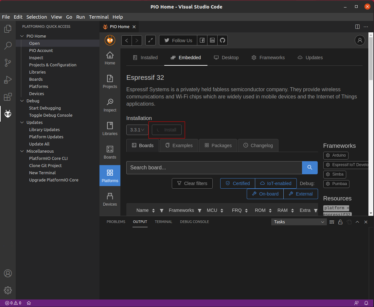Switch to the Installed platforms tab
The width and height of the screenshot is (374, 307).
(x=145, y=58)
